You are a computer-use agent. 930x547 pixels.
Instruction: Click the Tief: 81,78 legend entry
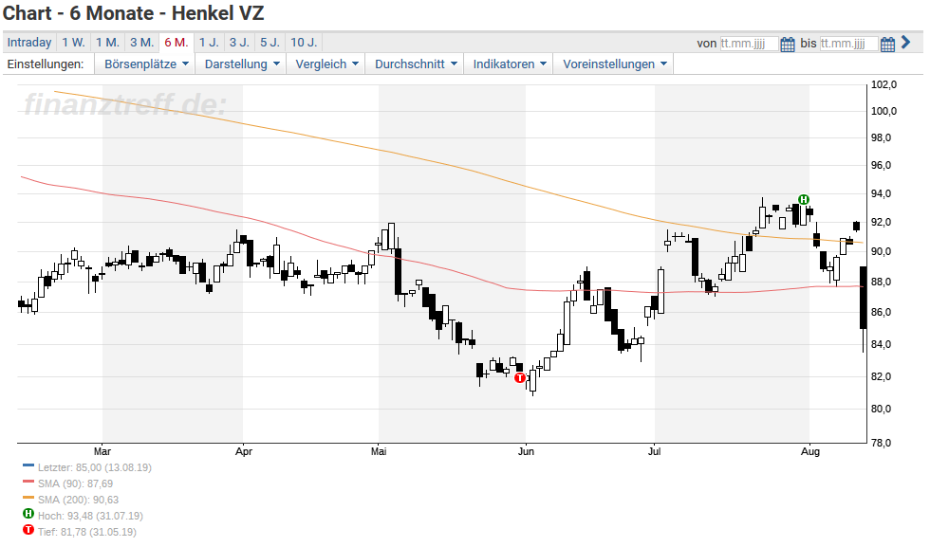[x=87, y=532]
